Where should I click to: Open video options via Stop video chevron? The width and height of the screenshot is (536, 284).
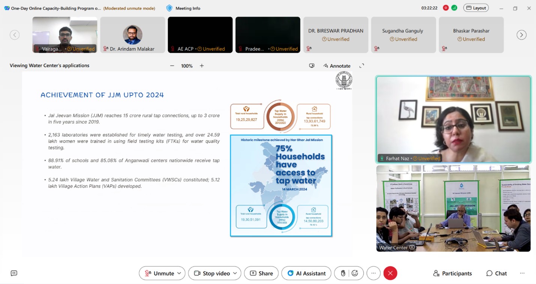coord(235,273)
